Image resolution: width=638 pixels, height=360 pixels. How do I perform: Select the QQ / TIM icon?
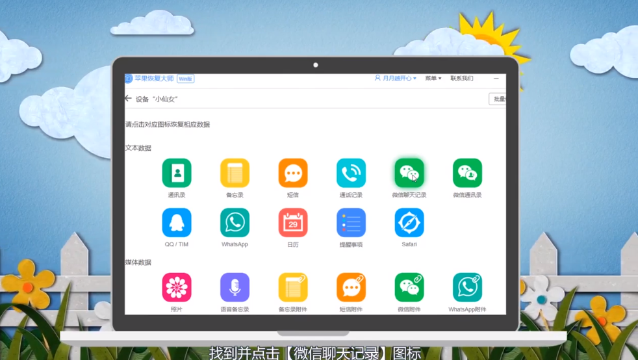click(177, 222)
